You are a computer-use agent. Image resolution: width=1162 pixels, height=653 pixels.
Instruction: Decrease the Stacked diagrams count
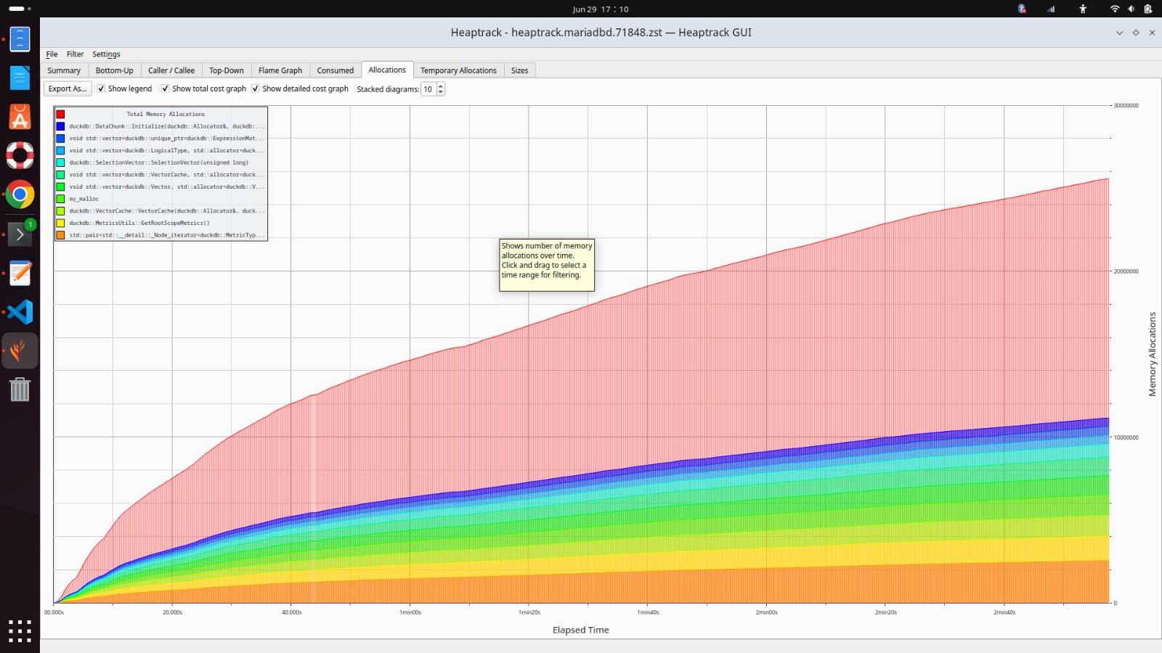441,92
